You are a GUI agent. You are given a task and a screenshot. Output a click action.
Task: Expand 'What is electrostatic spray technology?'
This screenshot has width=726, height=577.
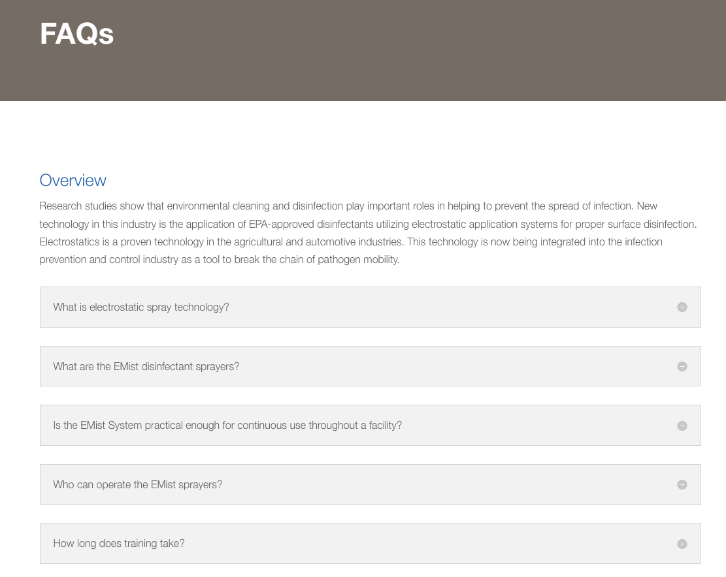tap(140, 307)
